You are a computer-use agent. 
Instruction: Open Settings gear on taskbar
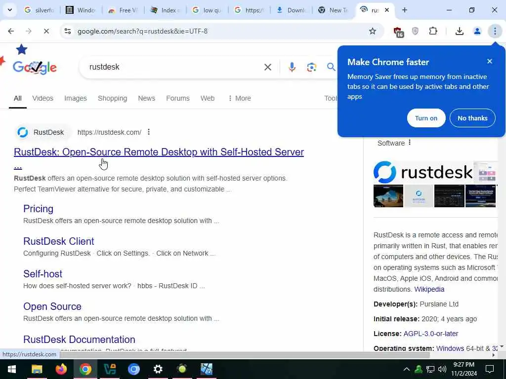click(x=158, y=369)
